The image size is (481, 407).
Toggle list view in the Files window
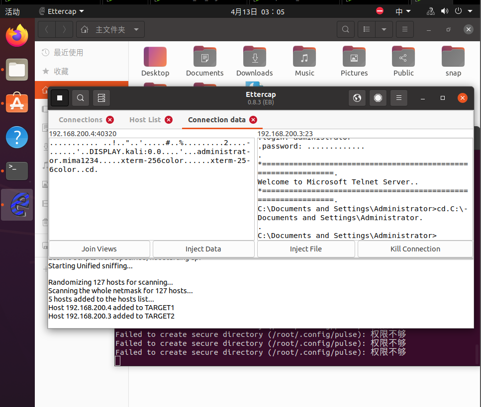coord(367,29)
